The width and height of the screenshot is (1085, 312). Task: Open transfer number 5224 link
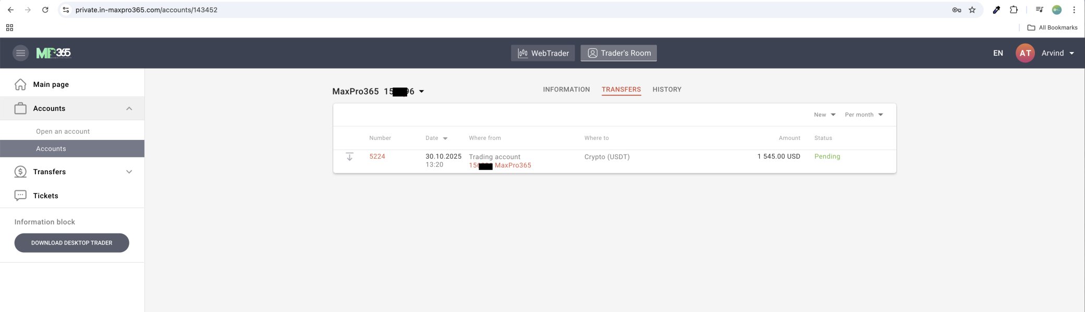(x=377, y=157)
